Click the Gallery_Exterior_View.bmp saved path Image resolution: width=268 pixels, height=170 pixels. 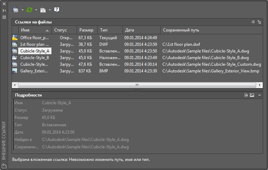pos(211,71)
